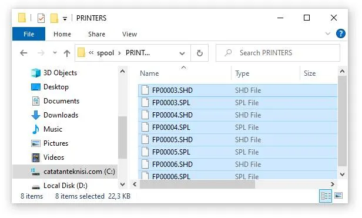This screenshot has width=362, height=218.
Task: Click the PRINT... breadcrumb in address bar
Action: (138, 53)
